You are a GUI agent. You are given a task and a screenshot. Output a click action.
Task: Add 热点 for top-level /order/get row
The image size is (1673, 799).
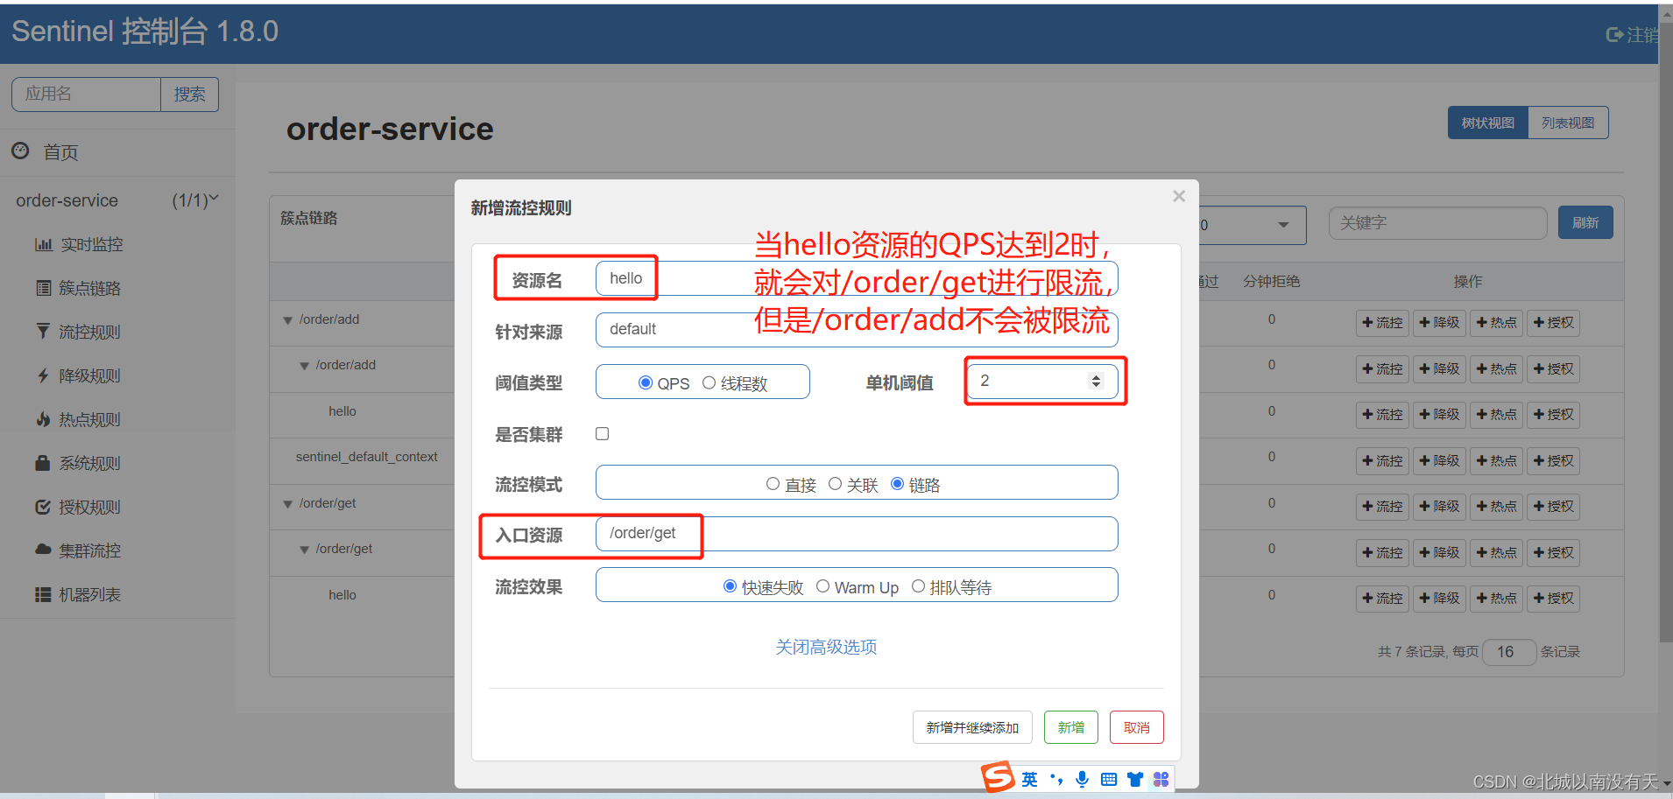1496,506
